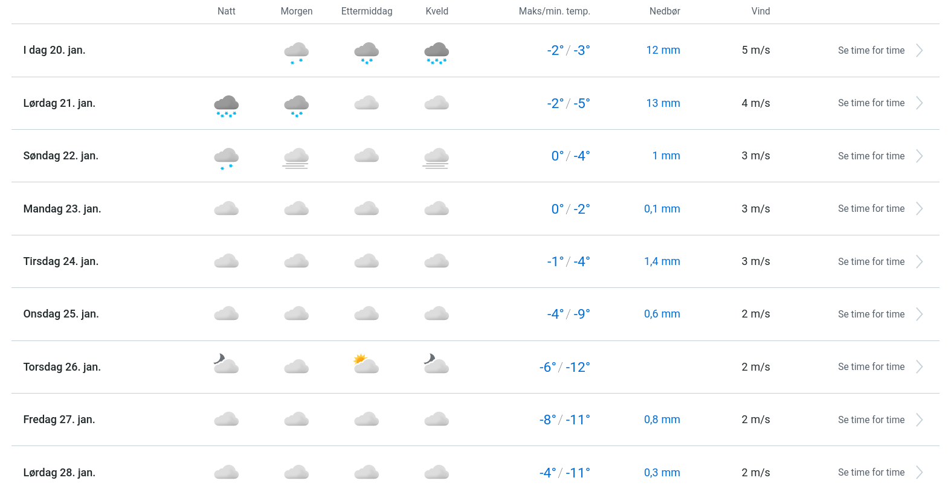Screen dimensions: 951x498
Task: Click Søndag 22. jan. night light snow icon
Action: (x=226, y=158)
